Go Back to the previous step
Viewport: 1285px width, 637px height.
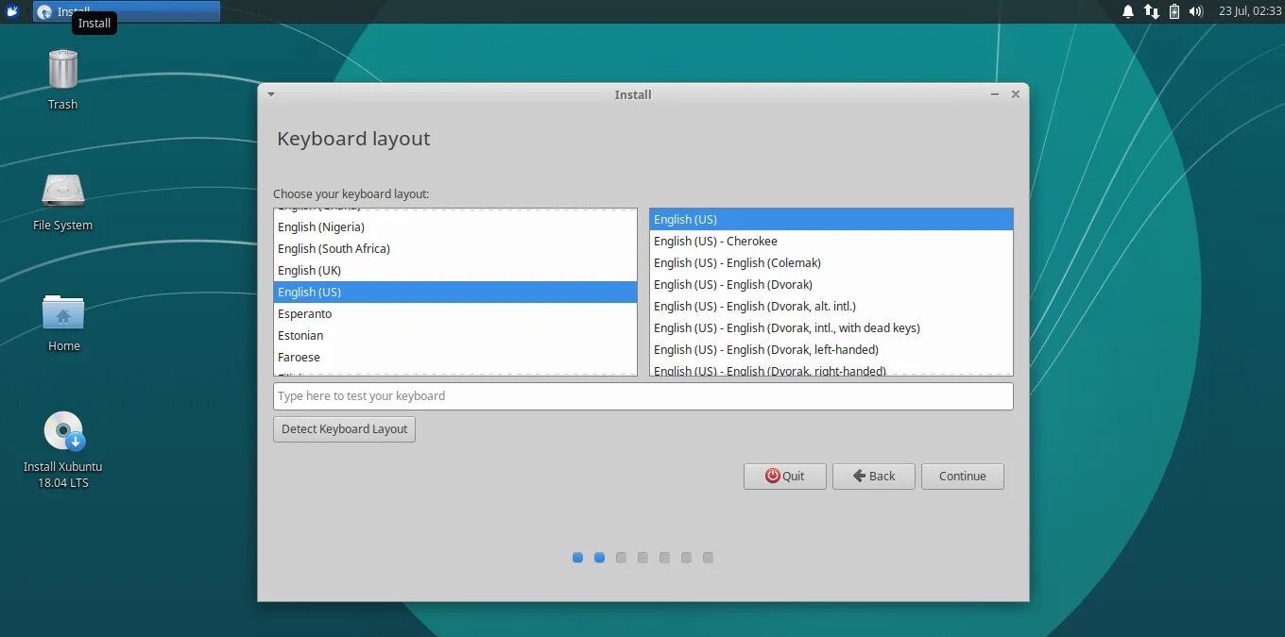pyautogui.click(x=873, y=476)
